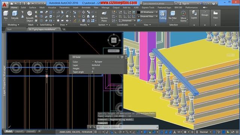Activate the Section Plane tool
Screen dimensions: 240x135
(x=104, y=16)
